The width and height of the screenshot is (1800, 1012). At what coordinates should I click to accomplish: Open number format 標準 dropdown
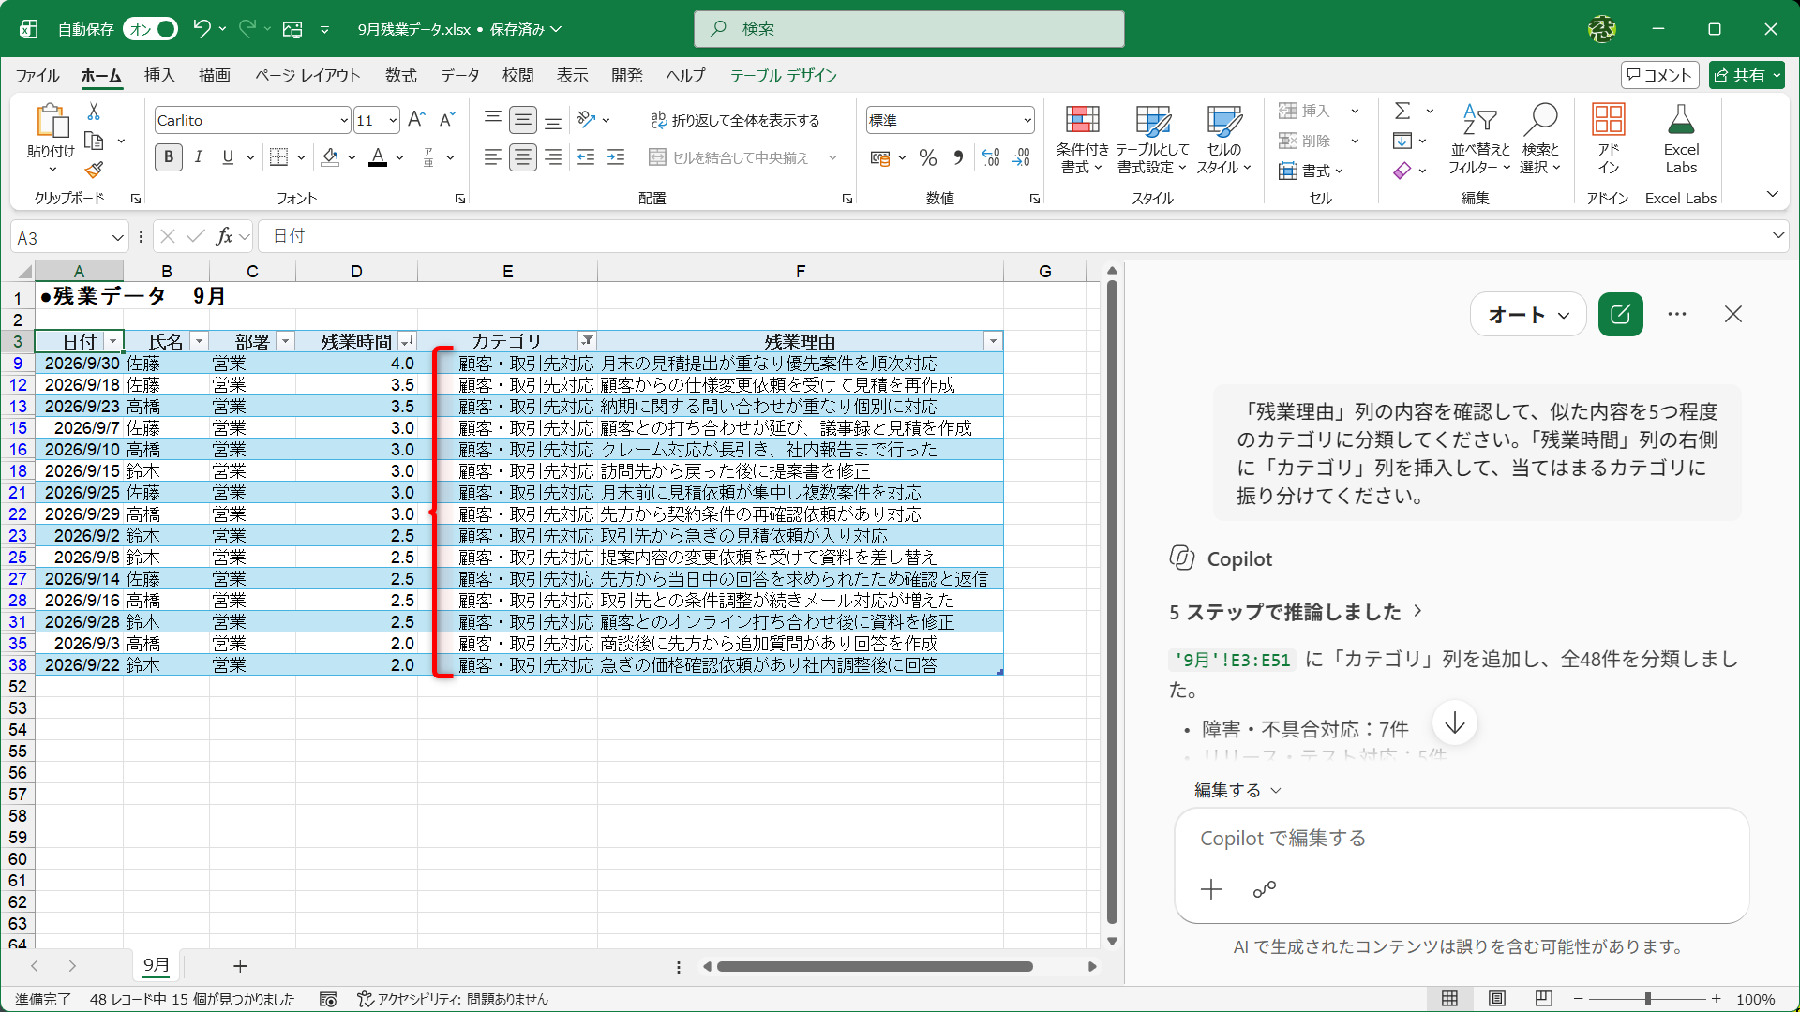click(x=1027, y=120)
